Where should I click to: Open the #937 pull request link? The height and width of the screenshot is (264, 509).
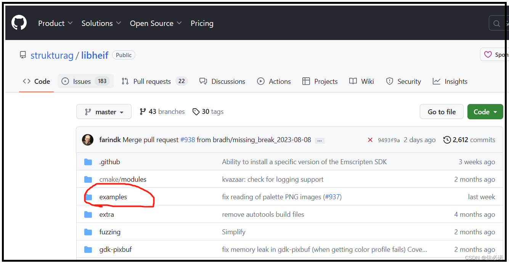[332, 197]
